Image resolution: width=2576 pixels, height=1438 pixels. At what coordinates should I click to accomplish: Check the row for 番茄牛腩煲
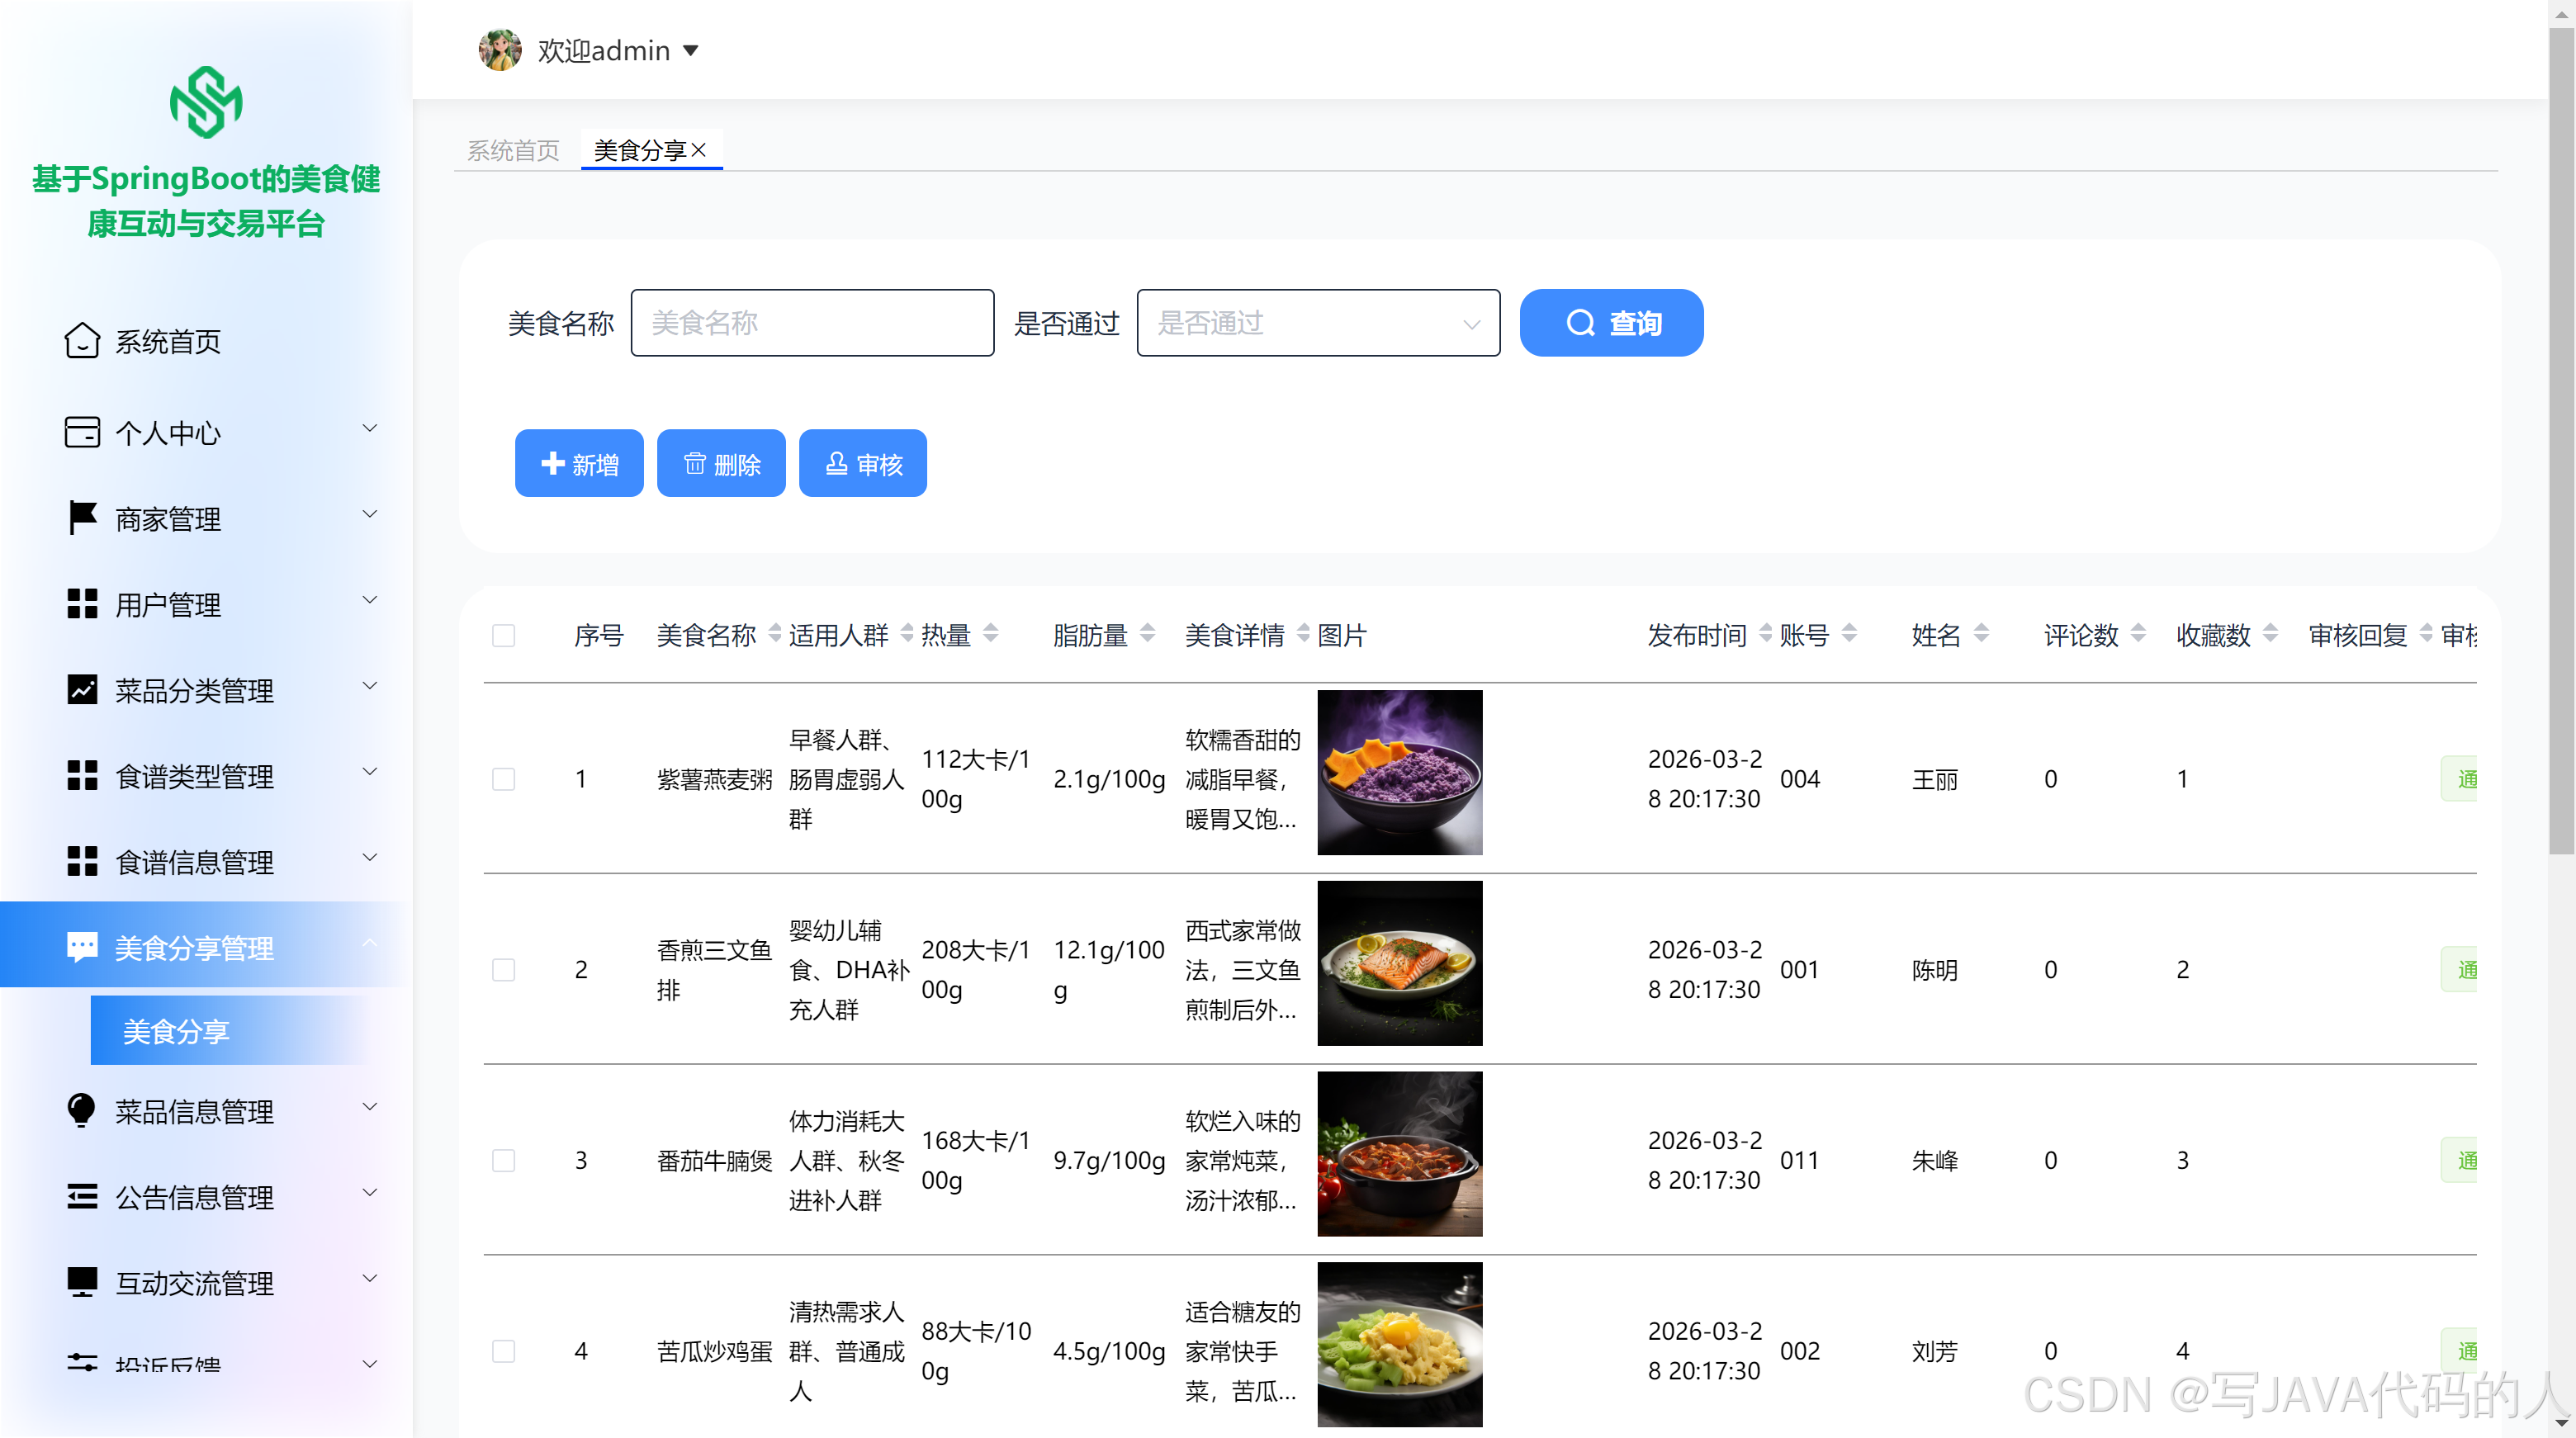click(x=504, y=1160)
